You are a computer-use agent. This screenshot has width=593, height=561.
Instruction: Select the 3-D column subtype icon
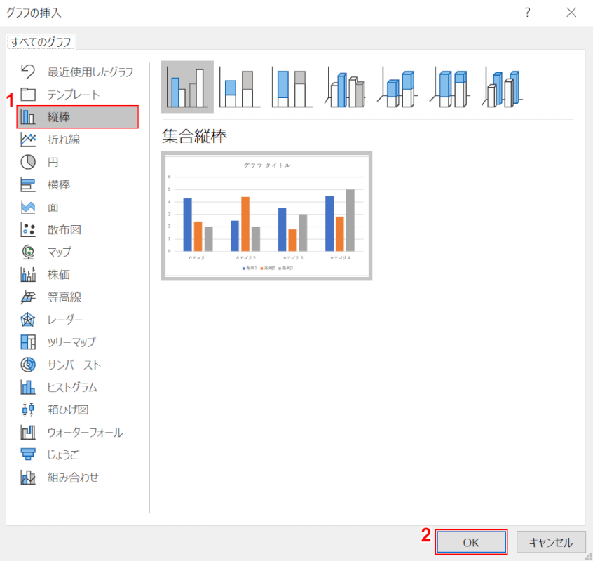click(502, 87)
